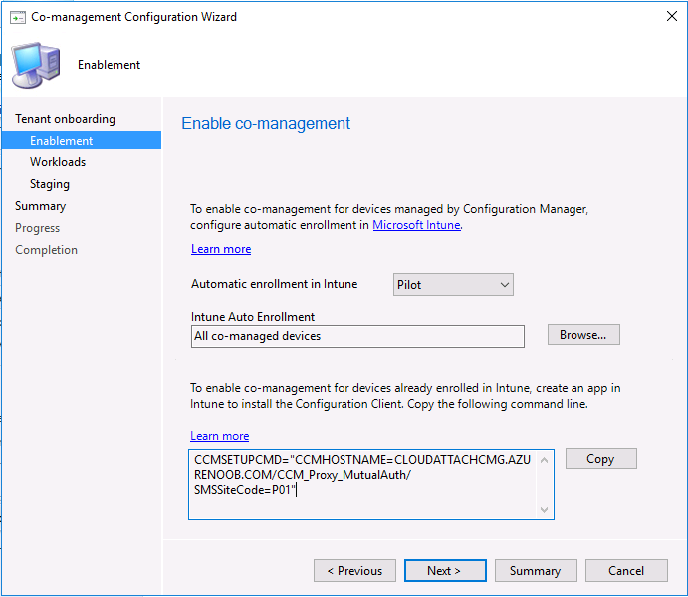Proceed with the Next button
688x597 pixels.
[x=445, y=571]
